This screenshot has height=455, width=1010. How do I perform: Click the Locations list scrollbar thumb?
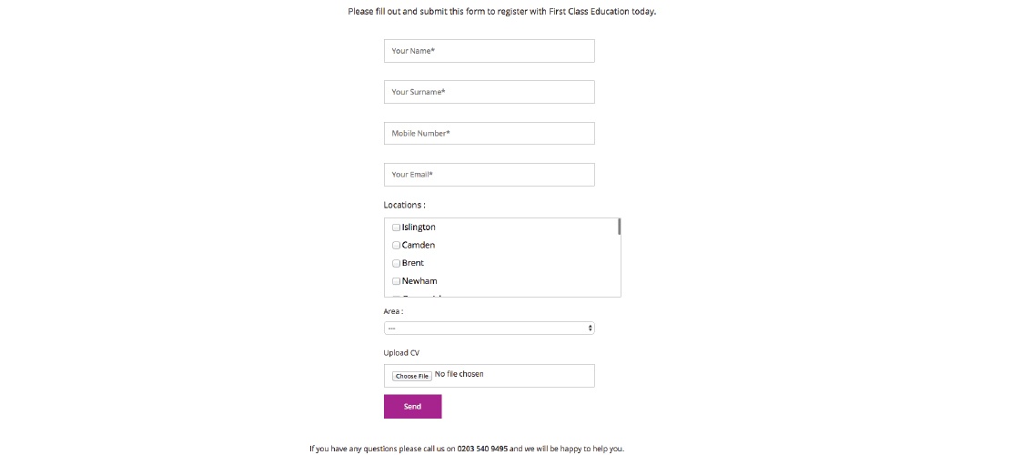pyautogui.click(x=619, y=227)
